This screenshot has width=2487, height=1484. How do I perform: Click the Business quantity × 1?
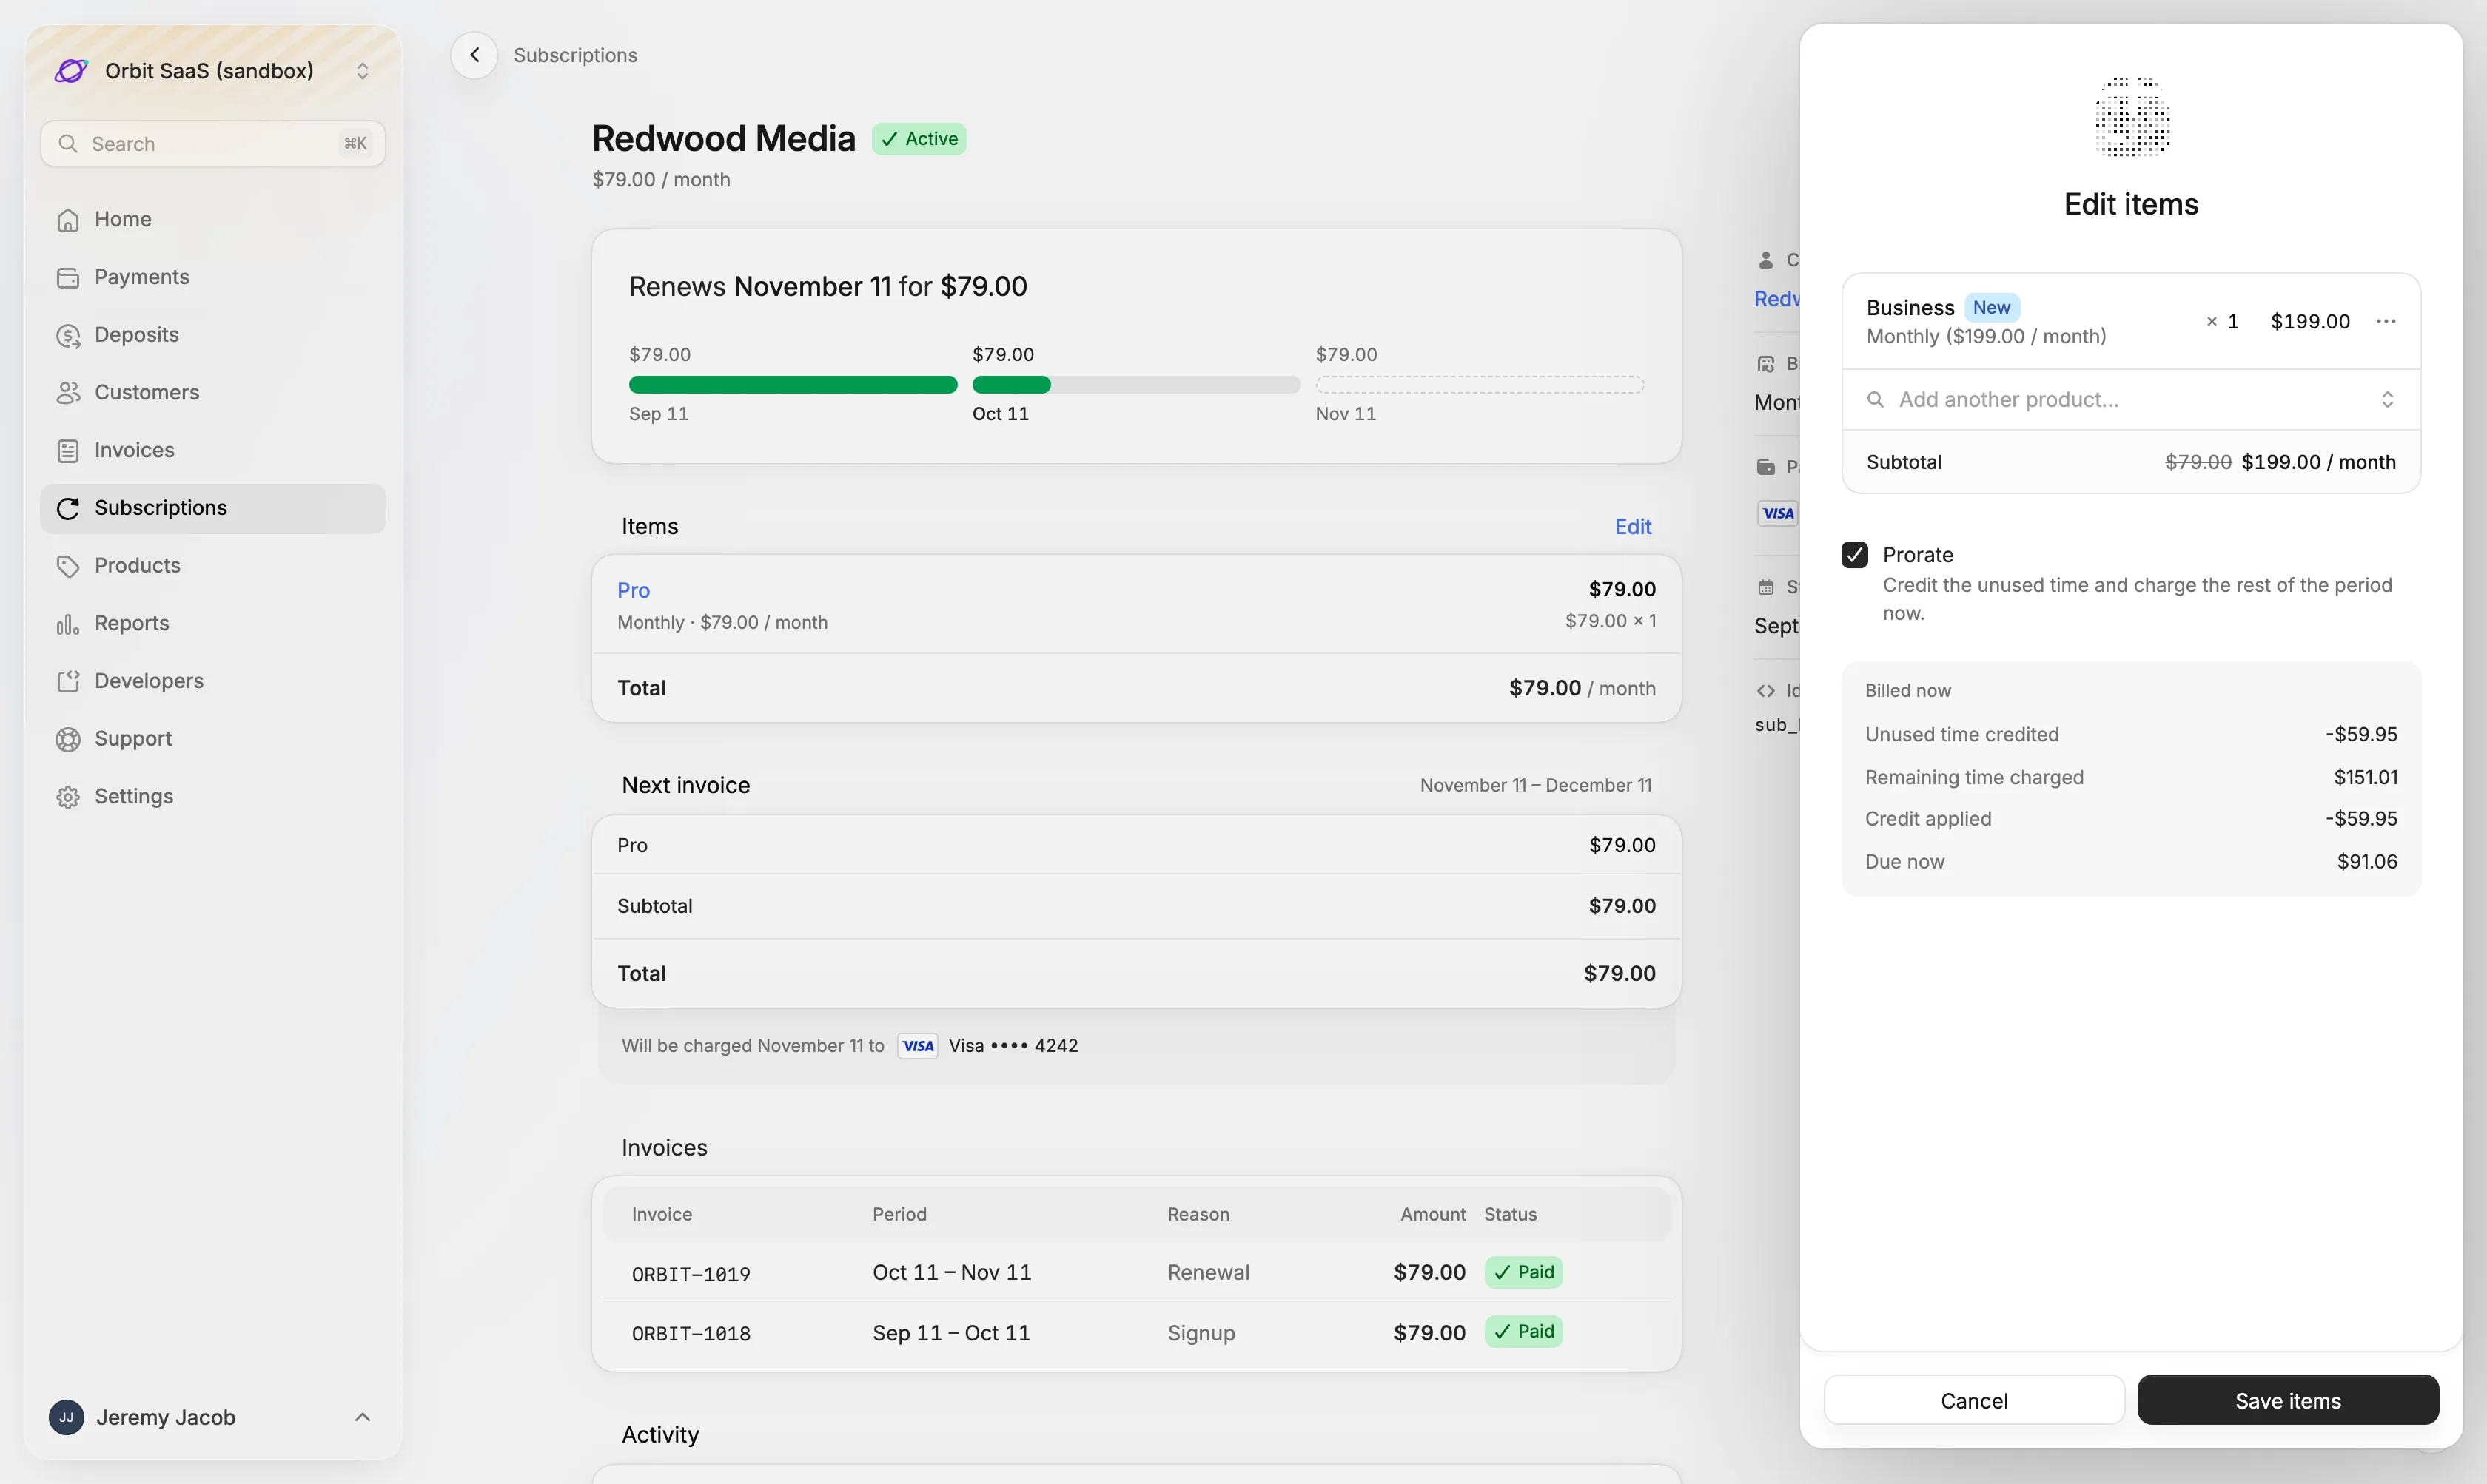tap(2222, 321)
